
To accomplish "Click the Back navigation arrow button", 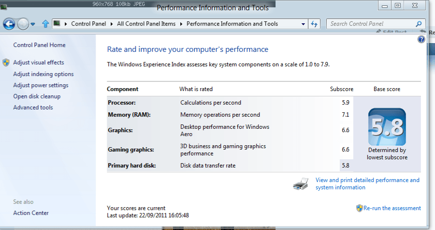I will coord(9,24).
